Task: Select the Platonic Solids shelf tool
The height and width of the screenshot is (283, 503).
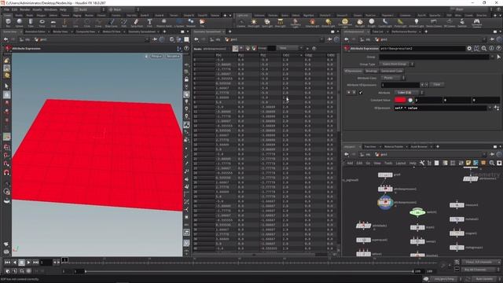Action: click(164, 23)
